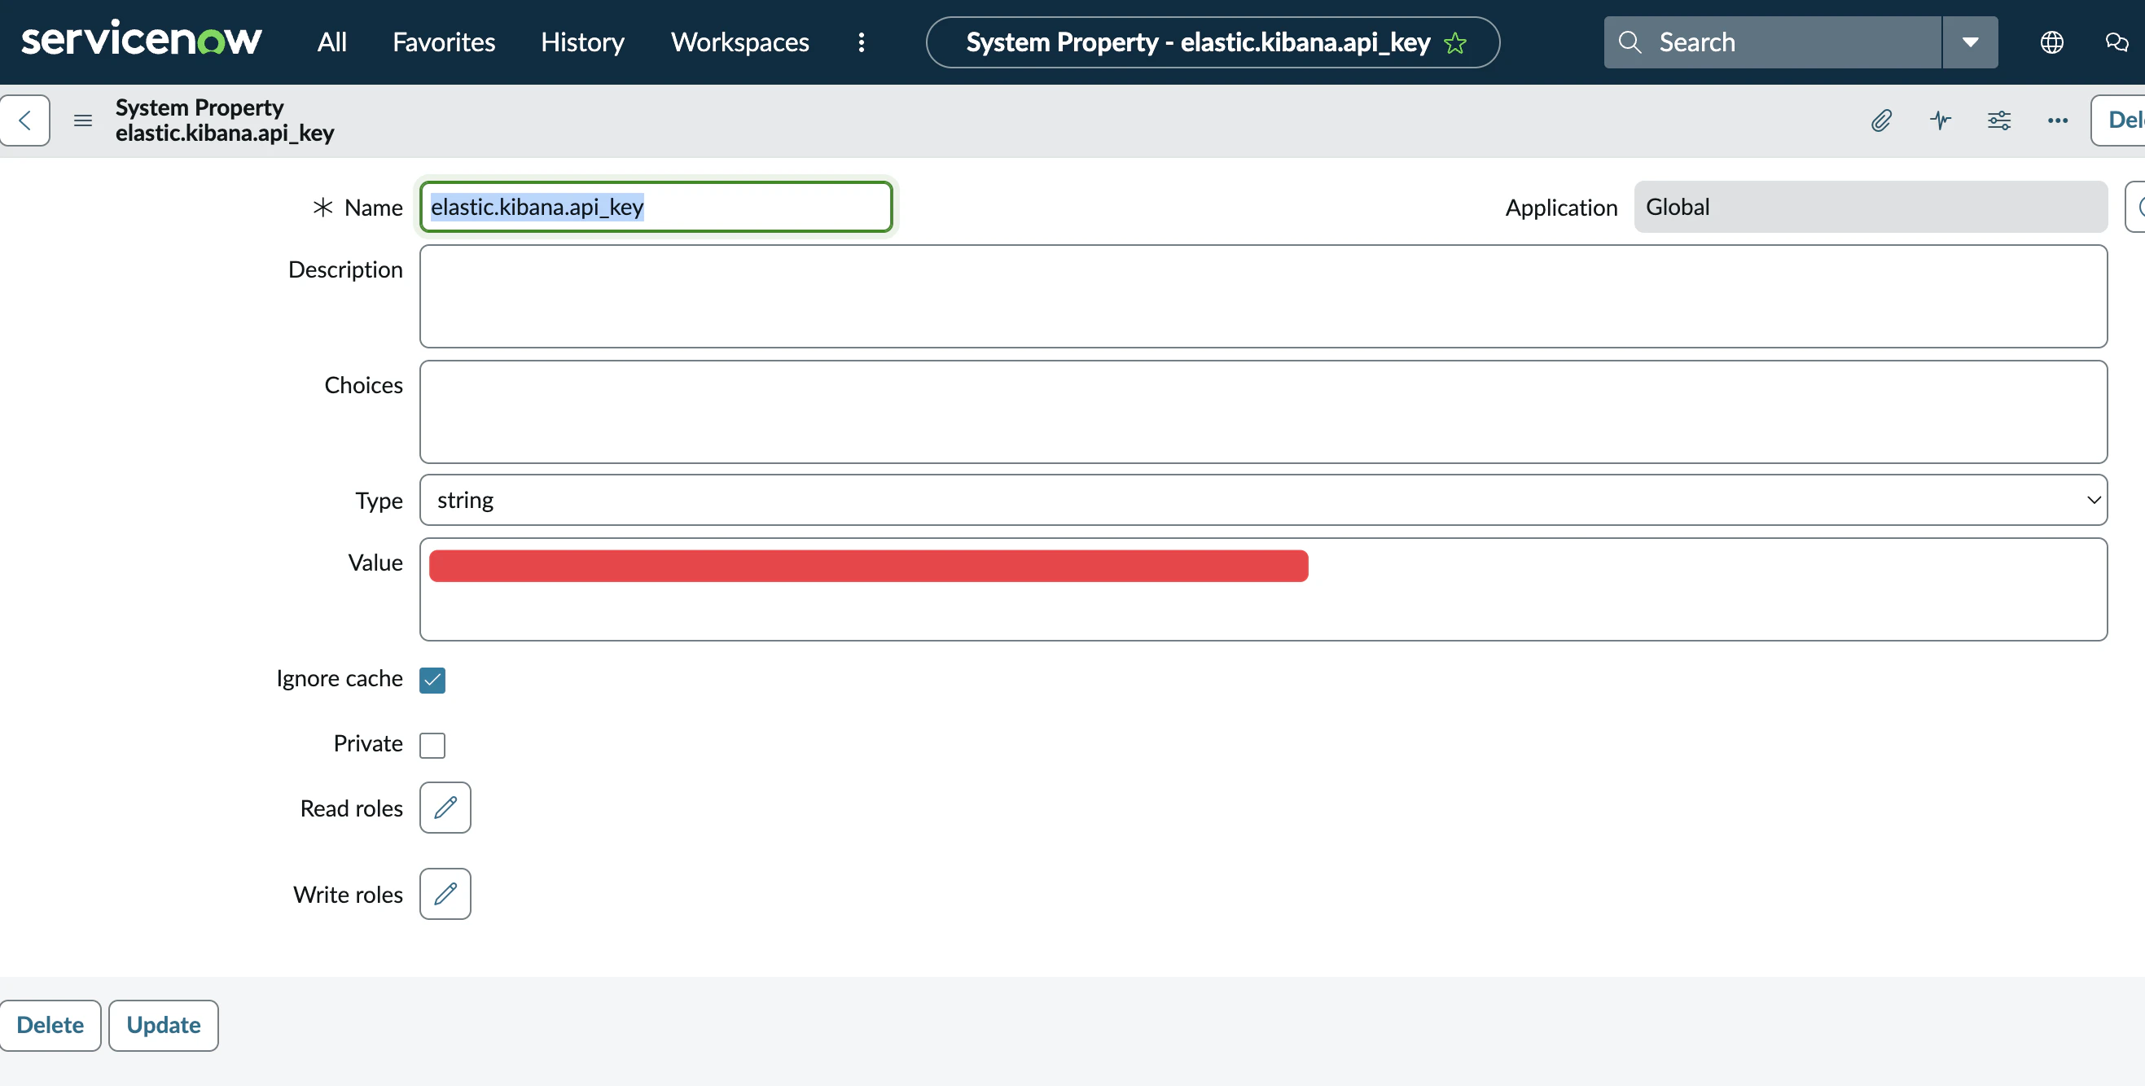Enable the Private checkbox
The width and height of the screenshot is (2145, 1086).
tap(432, 745)
